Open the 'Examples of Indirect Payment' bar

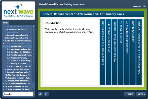pyautogui.click(x=127, y=52)
